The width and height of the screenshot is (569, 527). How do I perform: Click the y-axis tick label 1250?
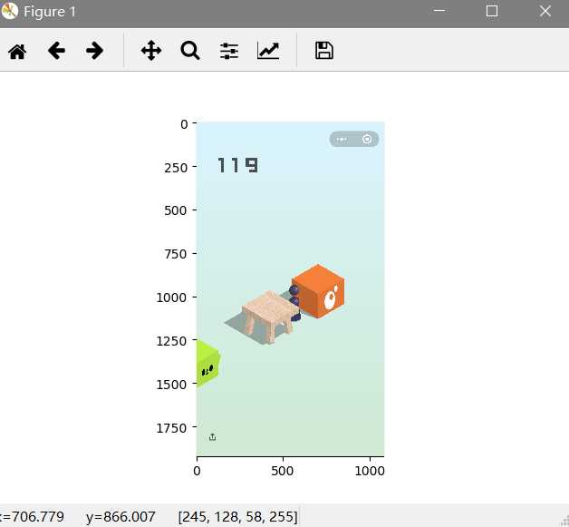point(171,341)
